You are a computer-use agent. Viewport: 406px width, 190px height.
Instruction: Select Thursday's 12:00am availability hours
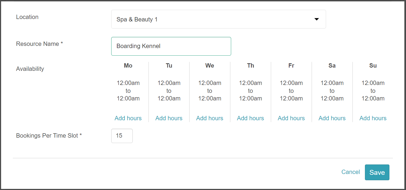(250, 91)
